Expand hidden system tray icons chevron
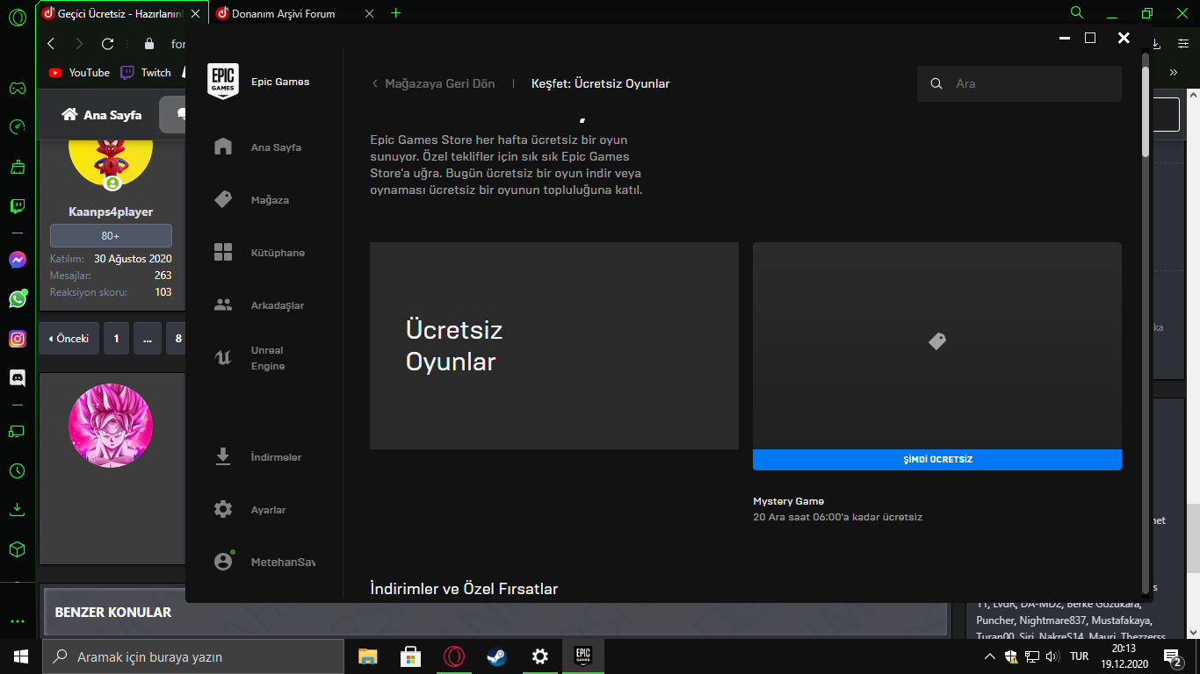1200x674 pixels. tap(989, 656)
